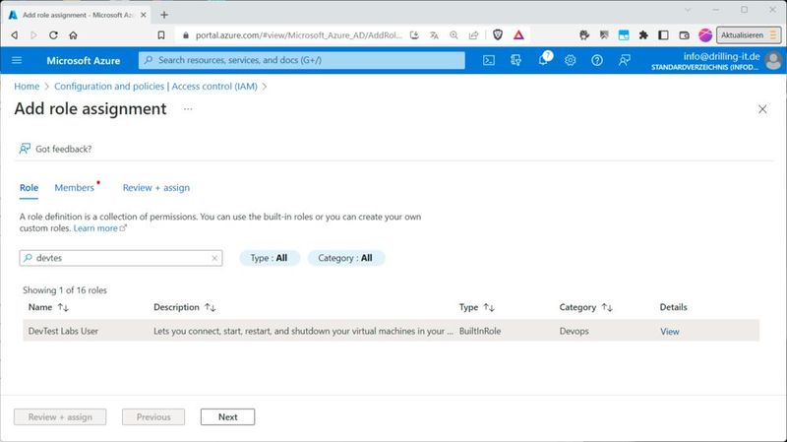The image size is (787, 442).
Task: Open the account avatar menu
Action: pyautogui.click(x=773, y=61)
